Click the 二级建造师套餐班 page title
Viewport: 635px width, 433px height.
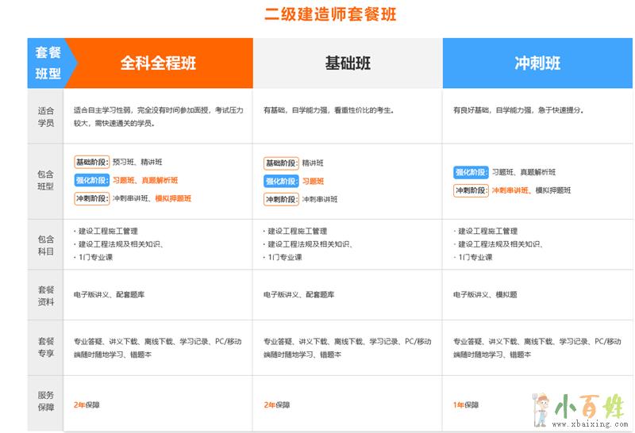point(329,14)
